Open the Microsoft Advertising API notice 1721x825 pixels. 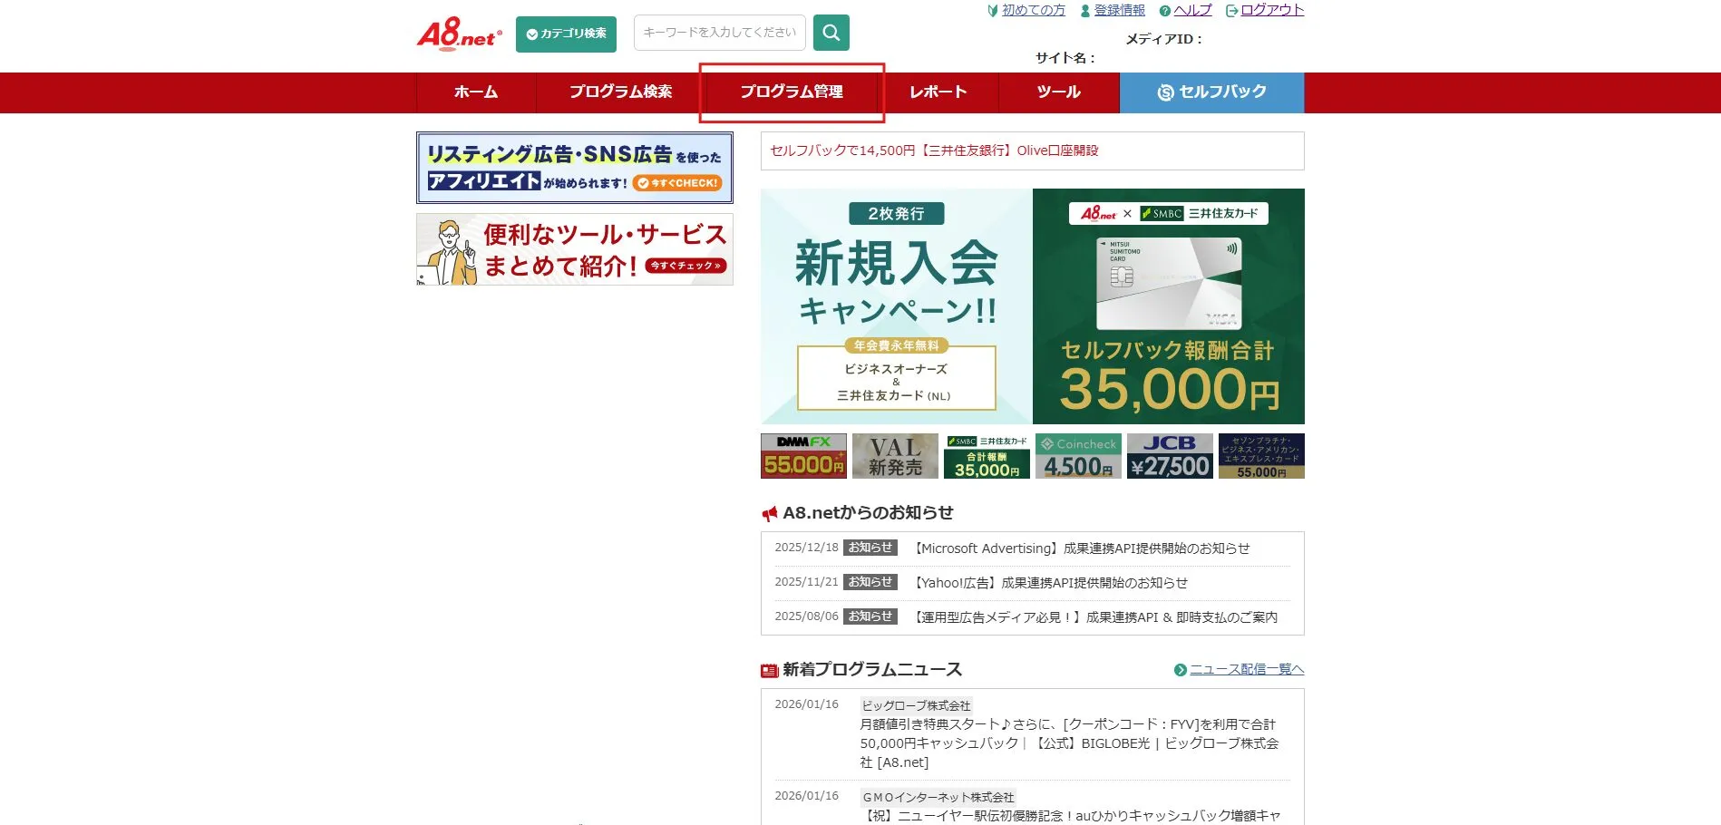click(x=1081, y=548)
